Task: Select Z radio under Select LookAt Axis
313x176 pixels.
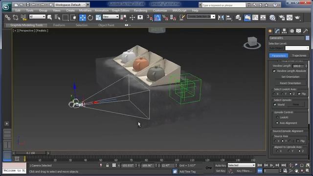Action: point(291,94)
